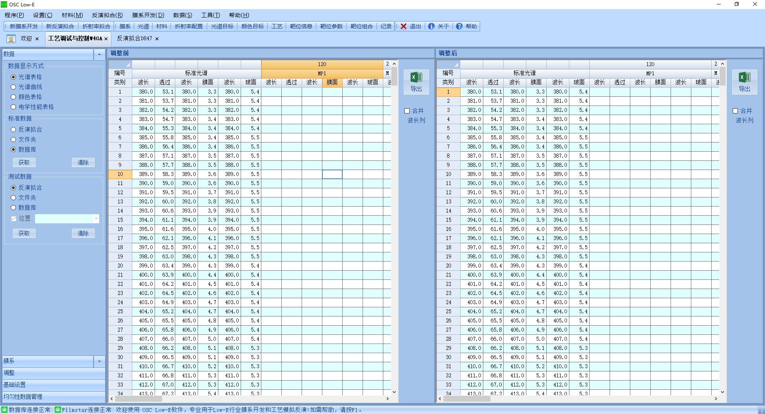Image resolution: width=765 pixels, height=414 pixels.
Task: Switch to the 反演拟合D847 tab
Action: [x=134, y=39]
